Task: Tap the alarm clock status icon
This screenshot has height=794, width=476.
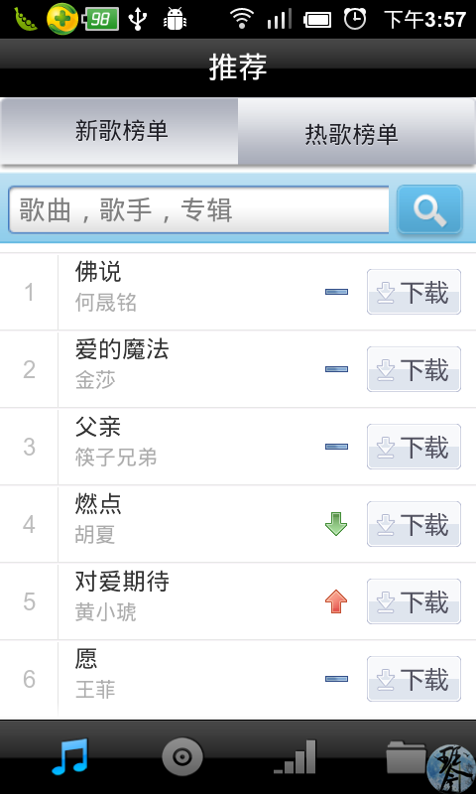Action: pos(355,19)
